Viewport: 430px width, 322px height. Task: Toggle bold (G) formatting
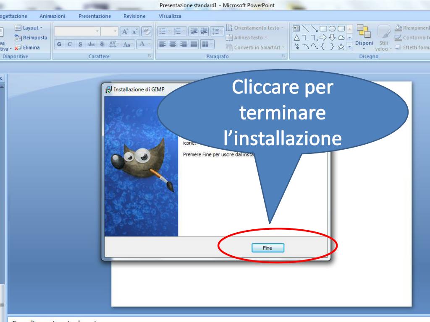[x=59, y=44]
